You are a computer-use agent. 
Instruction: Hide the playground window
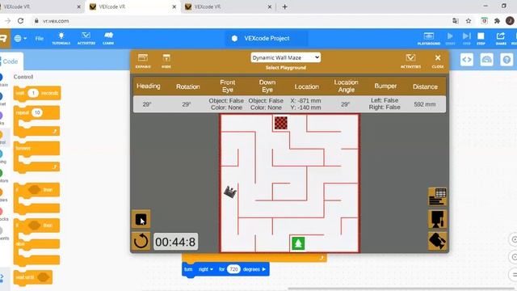coord(166,61)
